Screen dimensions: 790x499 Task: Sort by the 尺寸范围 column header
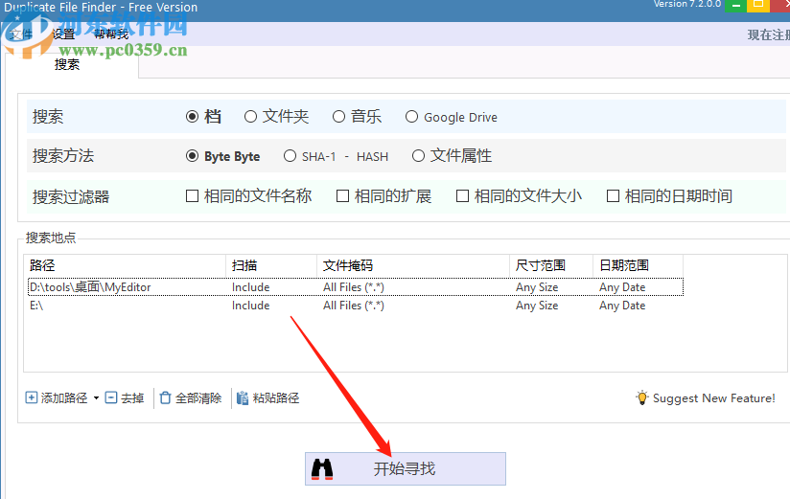coord(551,265)
